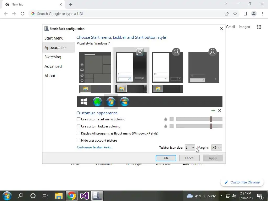The width and height of the screenshot is (268, 201).
Task: Open Gmail link in Chrome
Action: point(230,27)
